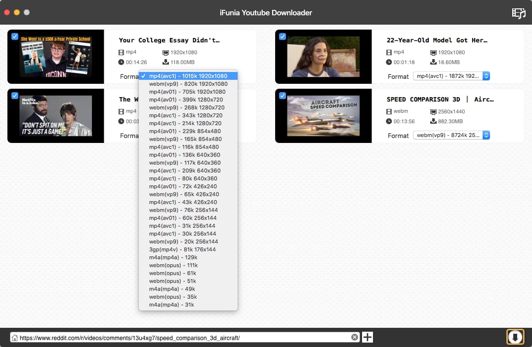Click the resolution monitor icon for 2560x1440
This screenshot has width=532, height=347.
click(433, 111)
